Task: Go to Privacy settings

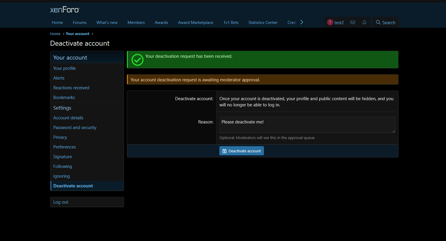Action: [60, 137]
